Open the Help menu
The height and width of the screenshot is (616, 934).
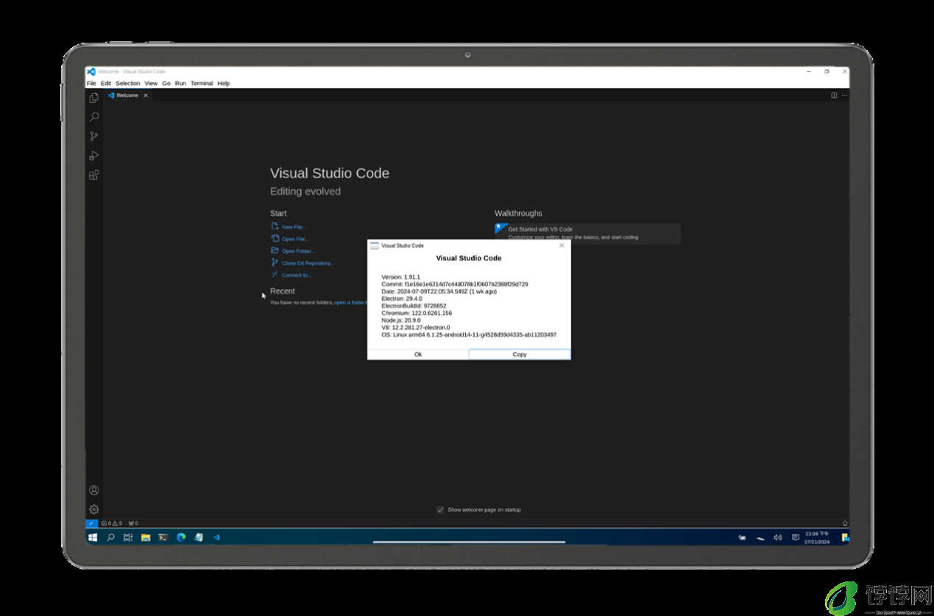pos(224,84)
